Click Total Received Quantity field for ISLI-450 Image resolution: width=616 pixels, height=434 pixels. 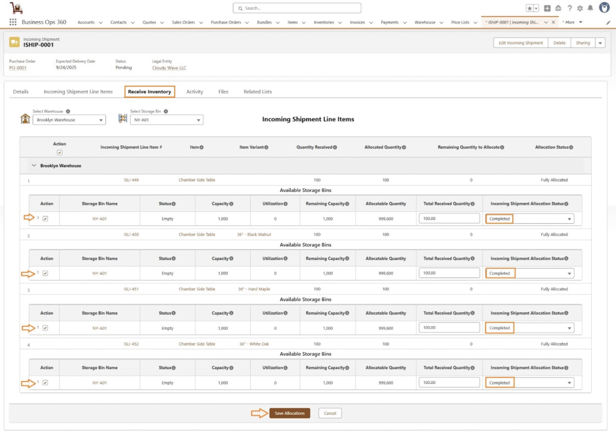tap(449, 273)
